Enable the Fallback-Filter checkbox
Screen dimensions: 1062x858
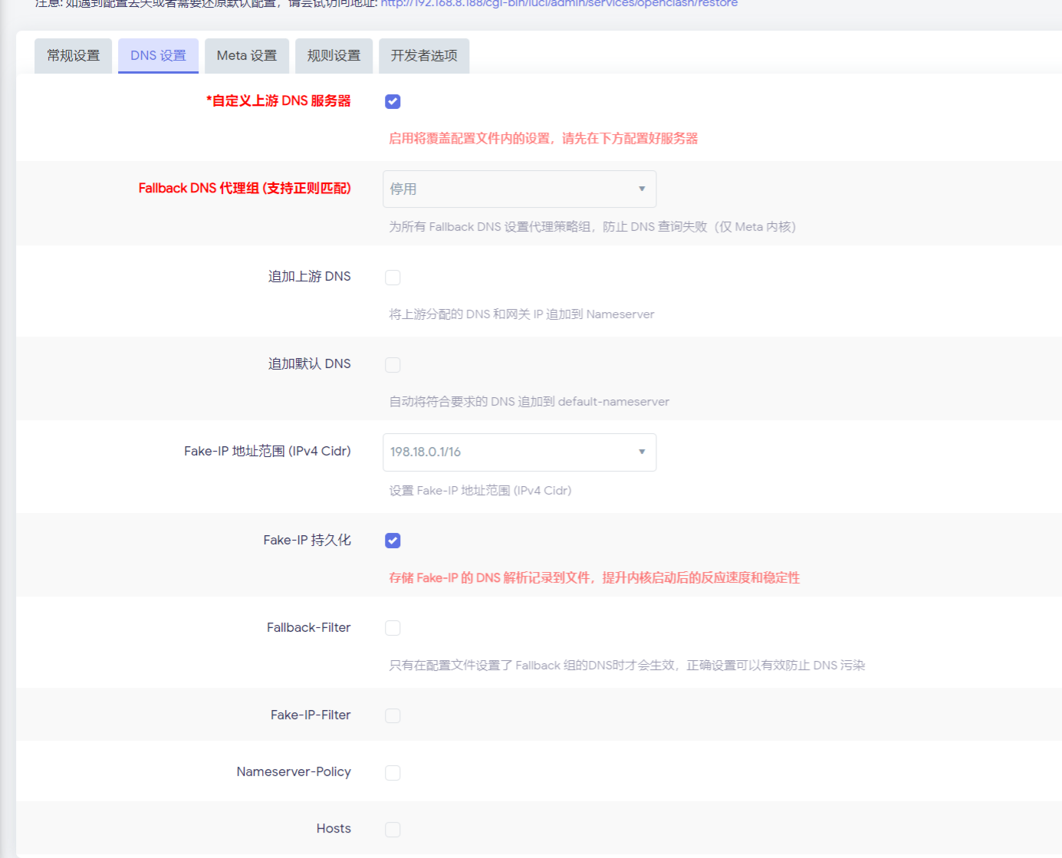pos(393,629)
